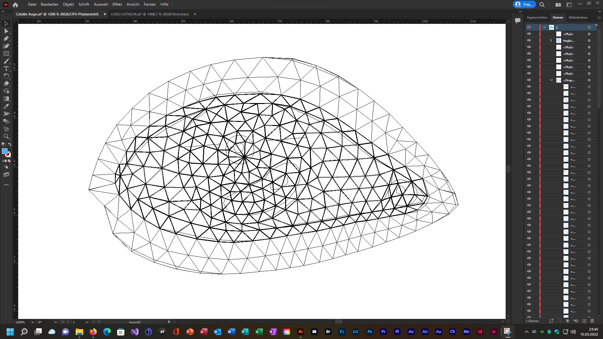This screenshot has width=603, height=339.
Task: Hide layer 2 using eye icon
Action: coord(529,27)
